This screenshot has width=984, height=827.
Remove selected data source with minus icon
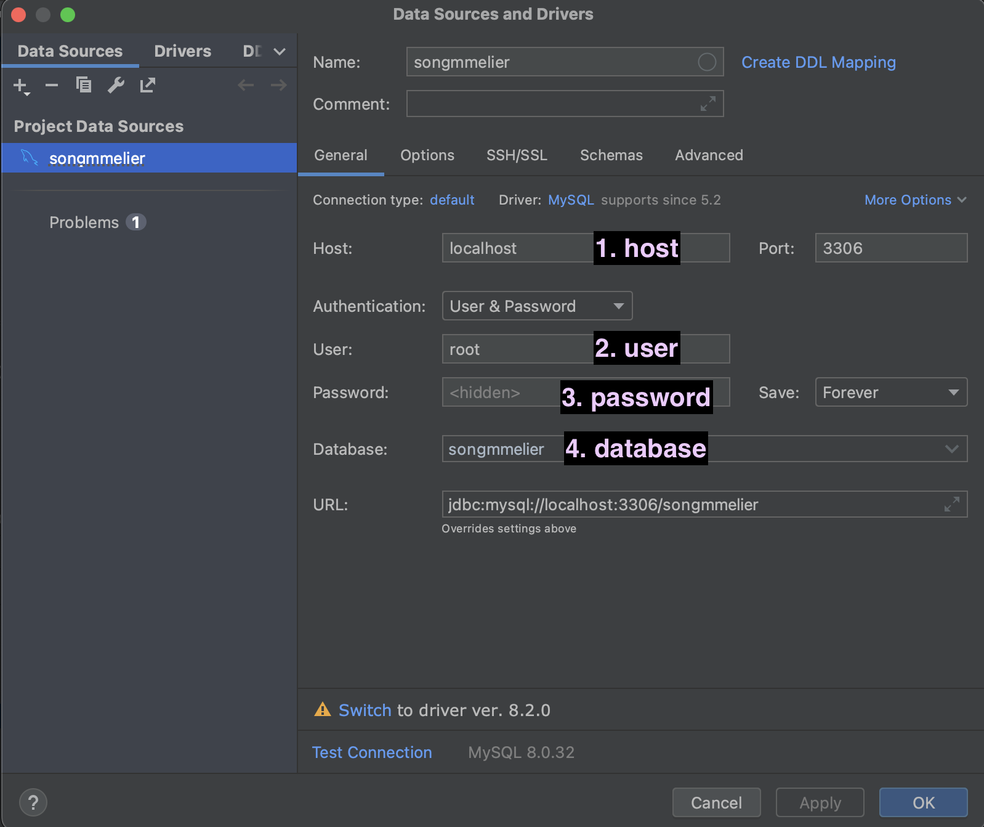click(x=52, y=85)
